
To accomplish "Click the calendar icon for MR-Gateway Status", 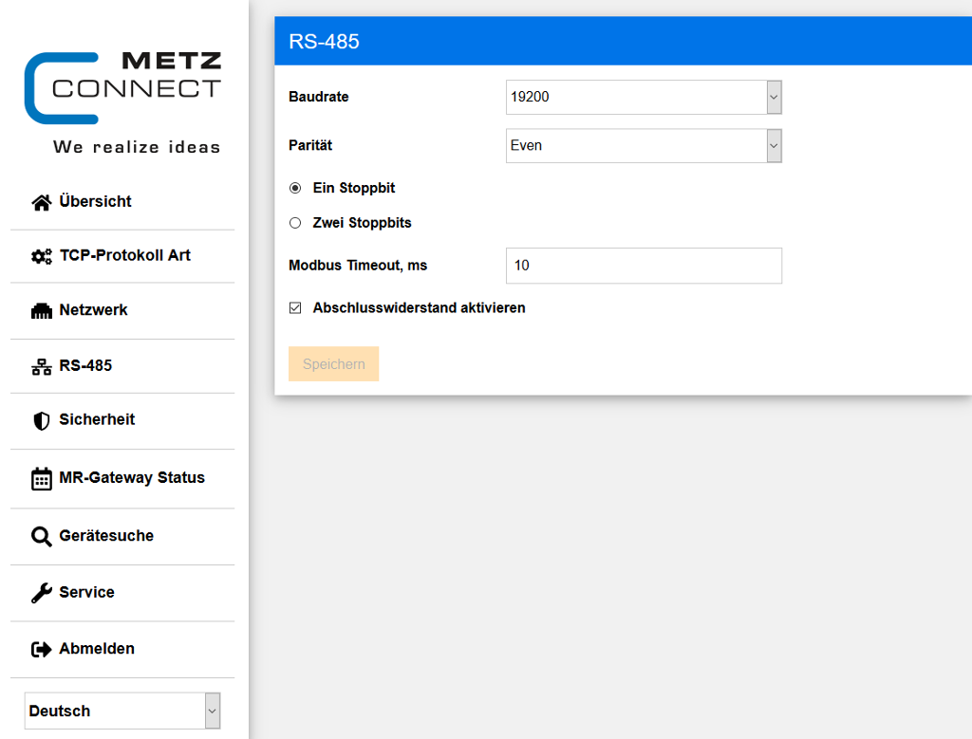I will (x=41, y=478).
